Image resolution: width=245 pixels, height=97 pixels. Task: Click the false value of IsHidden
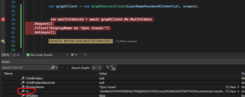pos(102,96)
